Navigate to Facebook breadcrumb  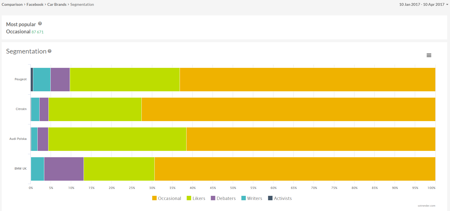pyautogui.click(x=35, y=4)
